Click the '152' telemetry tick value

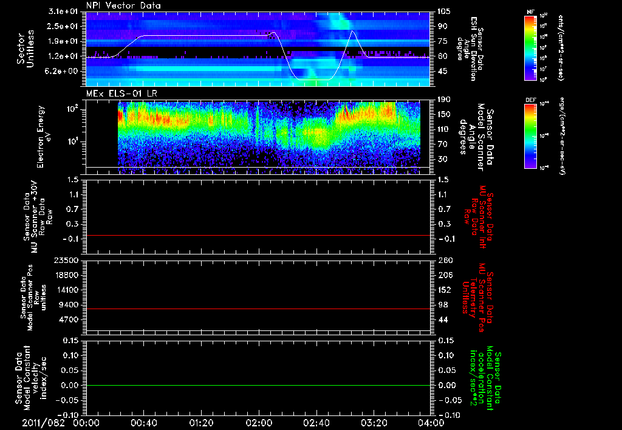pyautogui.click(x=444, y=290)
